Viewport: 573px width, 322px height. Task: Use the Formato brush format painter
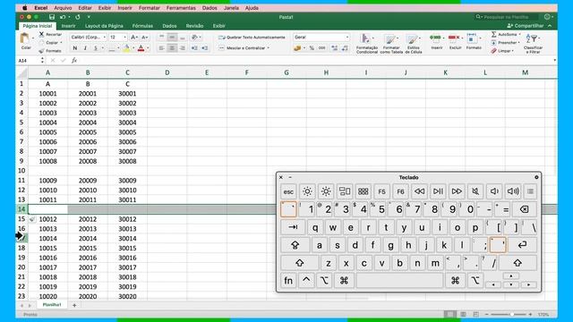point(41,51)
